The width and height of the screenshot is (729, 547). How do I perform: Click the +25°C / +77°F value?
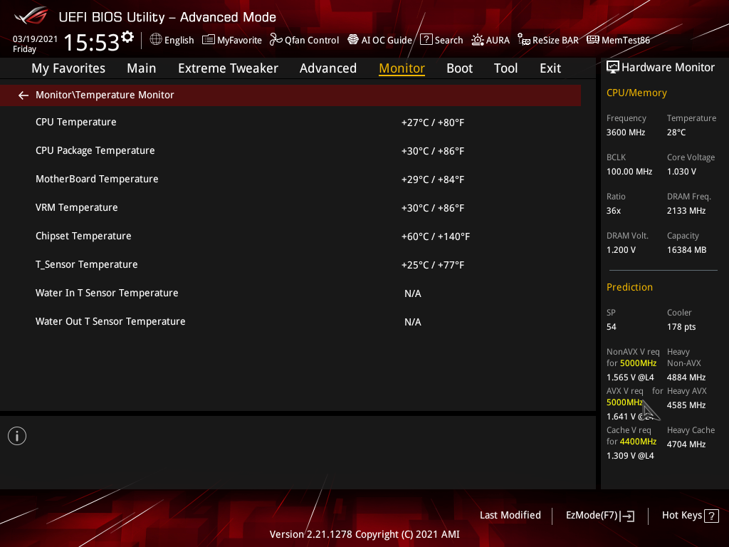(433, 265)
